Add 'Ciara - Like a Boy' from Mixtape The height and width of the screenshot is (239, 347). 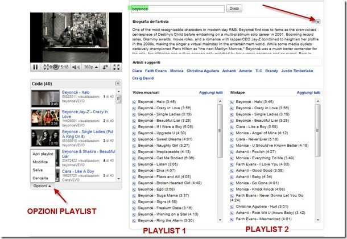(232, 127)
